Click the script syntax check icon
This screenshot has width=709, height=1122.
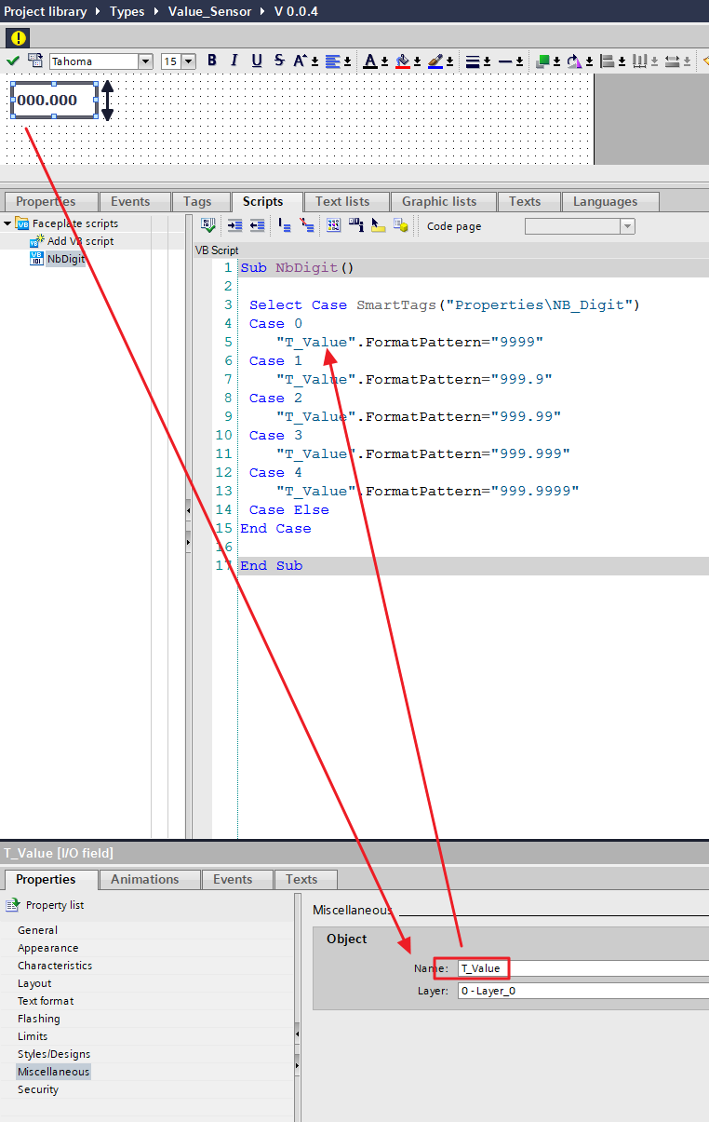pos(208,225)
